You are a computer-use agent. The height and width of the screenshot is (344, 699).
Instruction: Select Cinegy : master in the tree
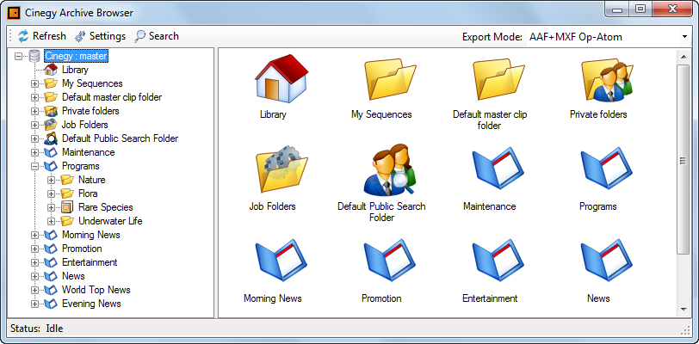pos(76,56)
